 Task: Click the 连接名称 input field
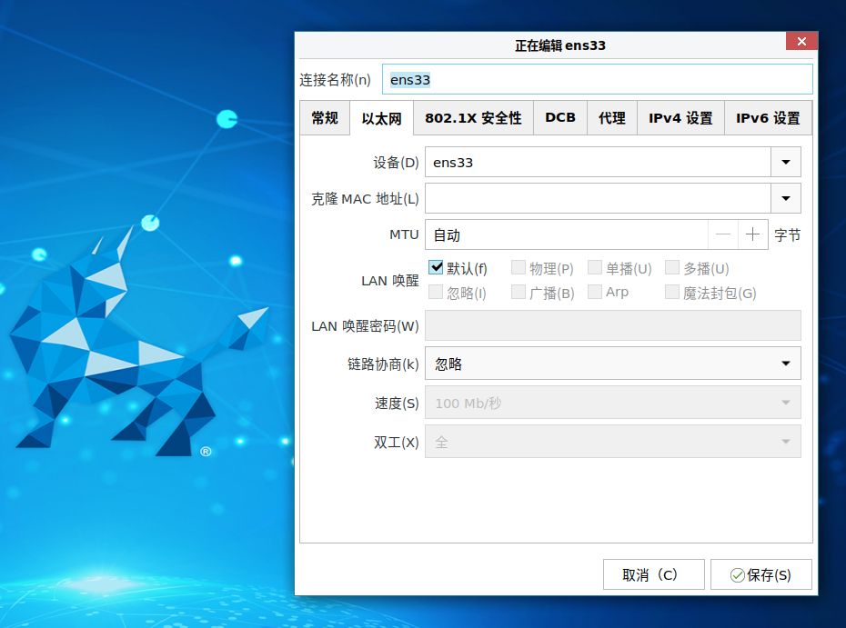click(597, 79)
